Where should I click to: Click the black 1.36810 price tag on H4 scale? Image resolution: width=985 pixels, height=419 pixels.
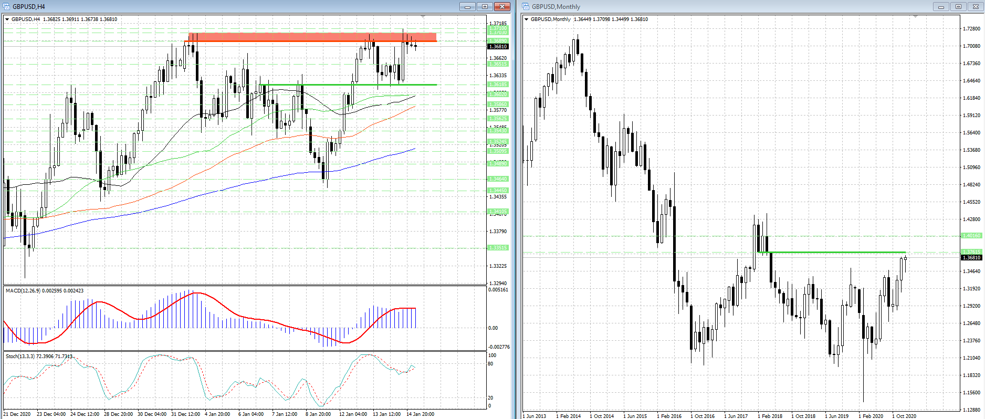[x=498, y=47]
